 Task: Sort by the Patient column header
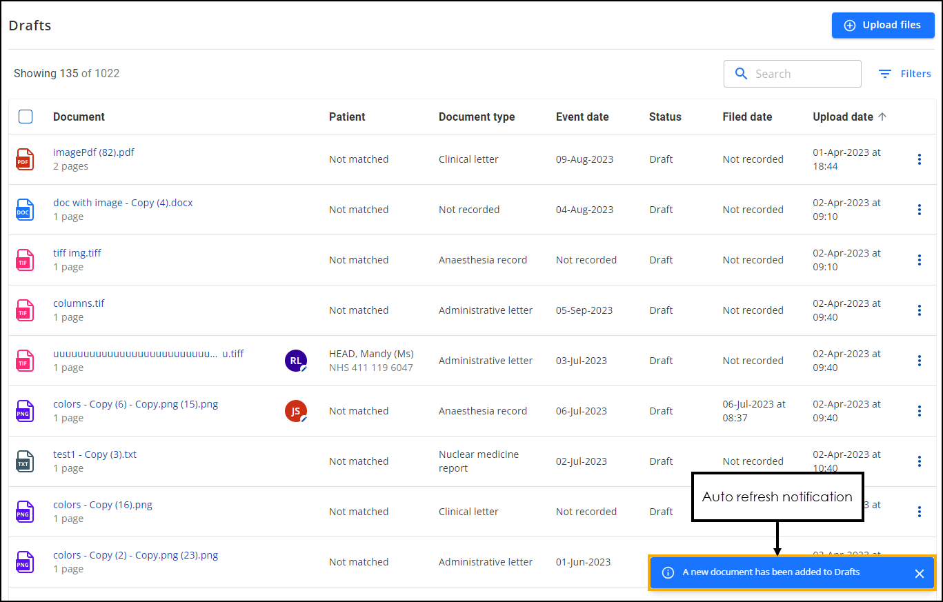[x=347, y=117]
